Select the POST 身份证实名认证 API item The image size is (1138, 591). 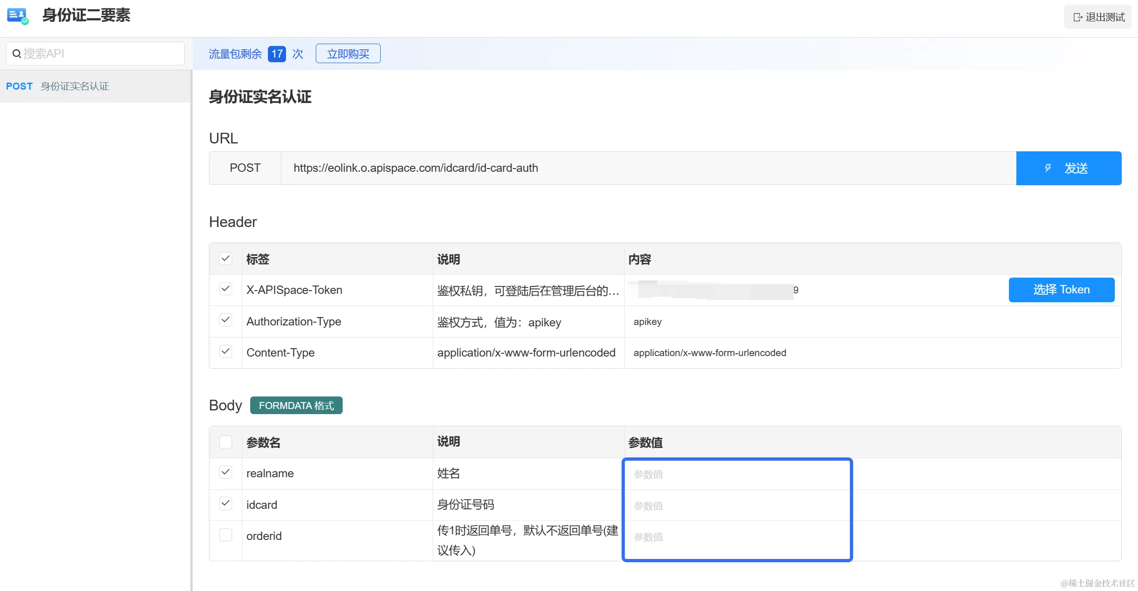click(x=74, y=86)
